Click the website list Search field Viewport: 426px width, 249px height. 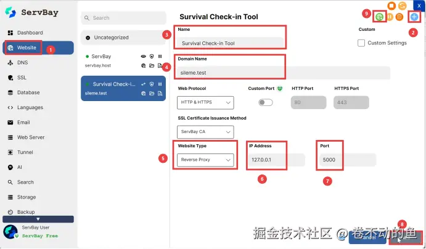tap(123, 18)
